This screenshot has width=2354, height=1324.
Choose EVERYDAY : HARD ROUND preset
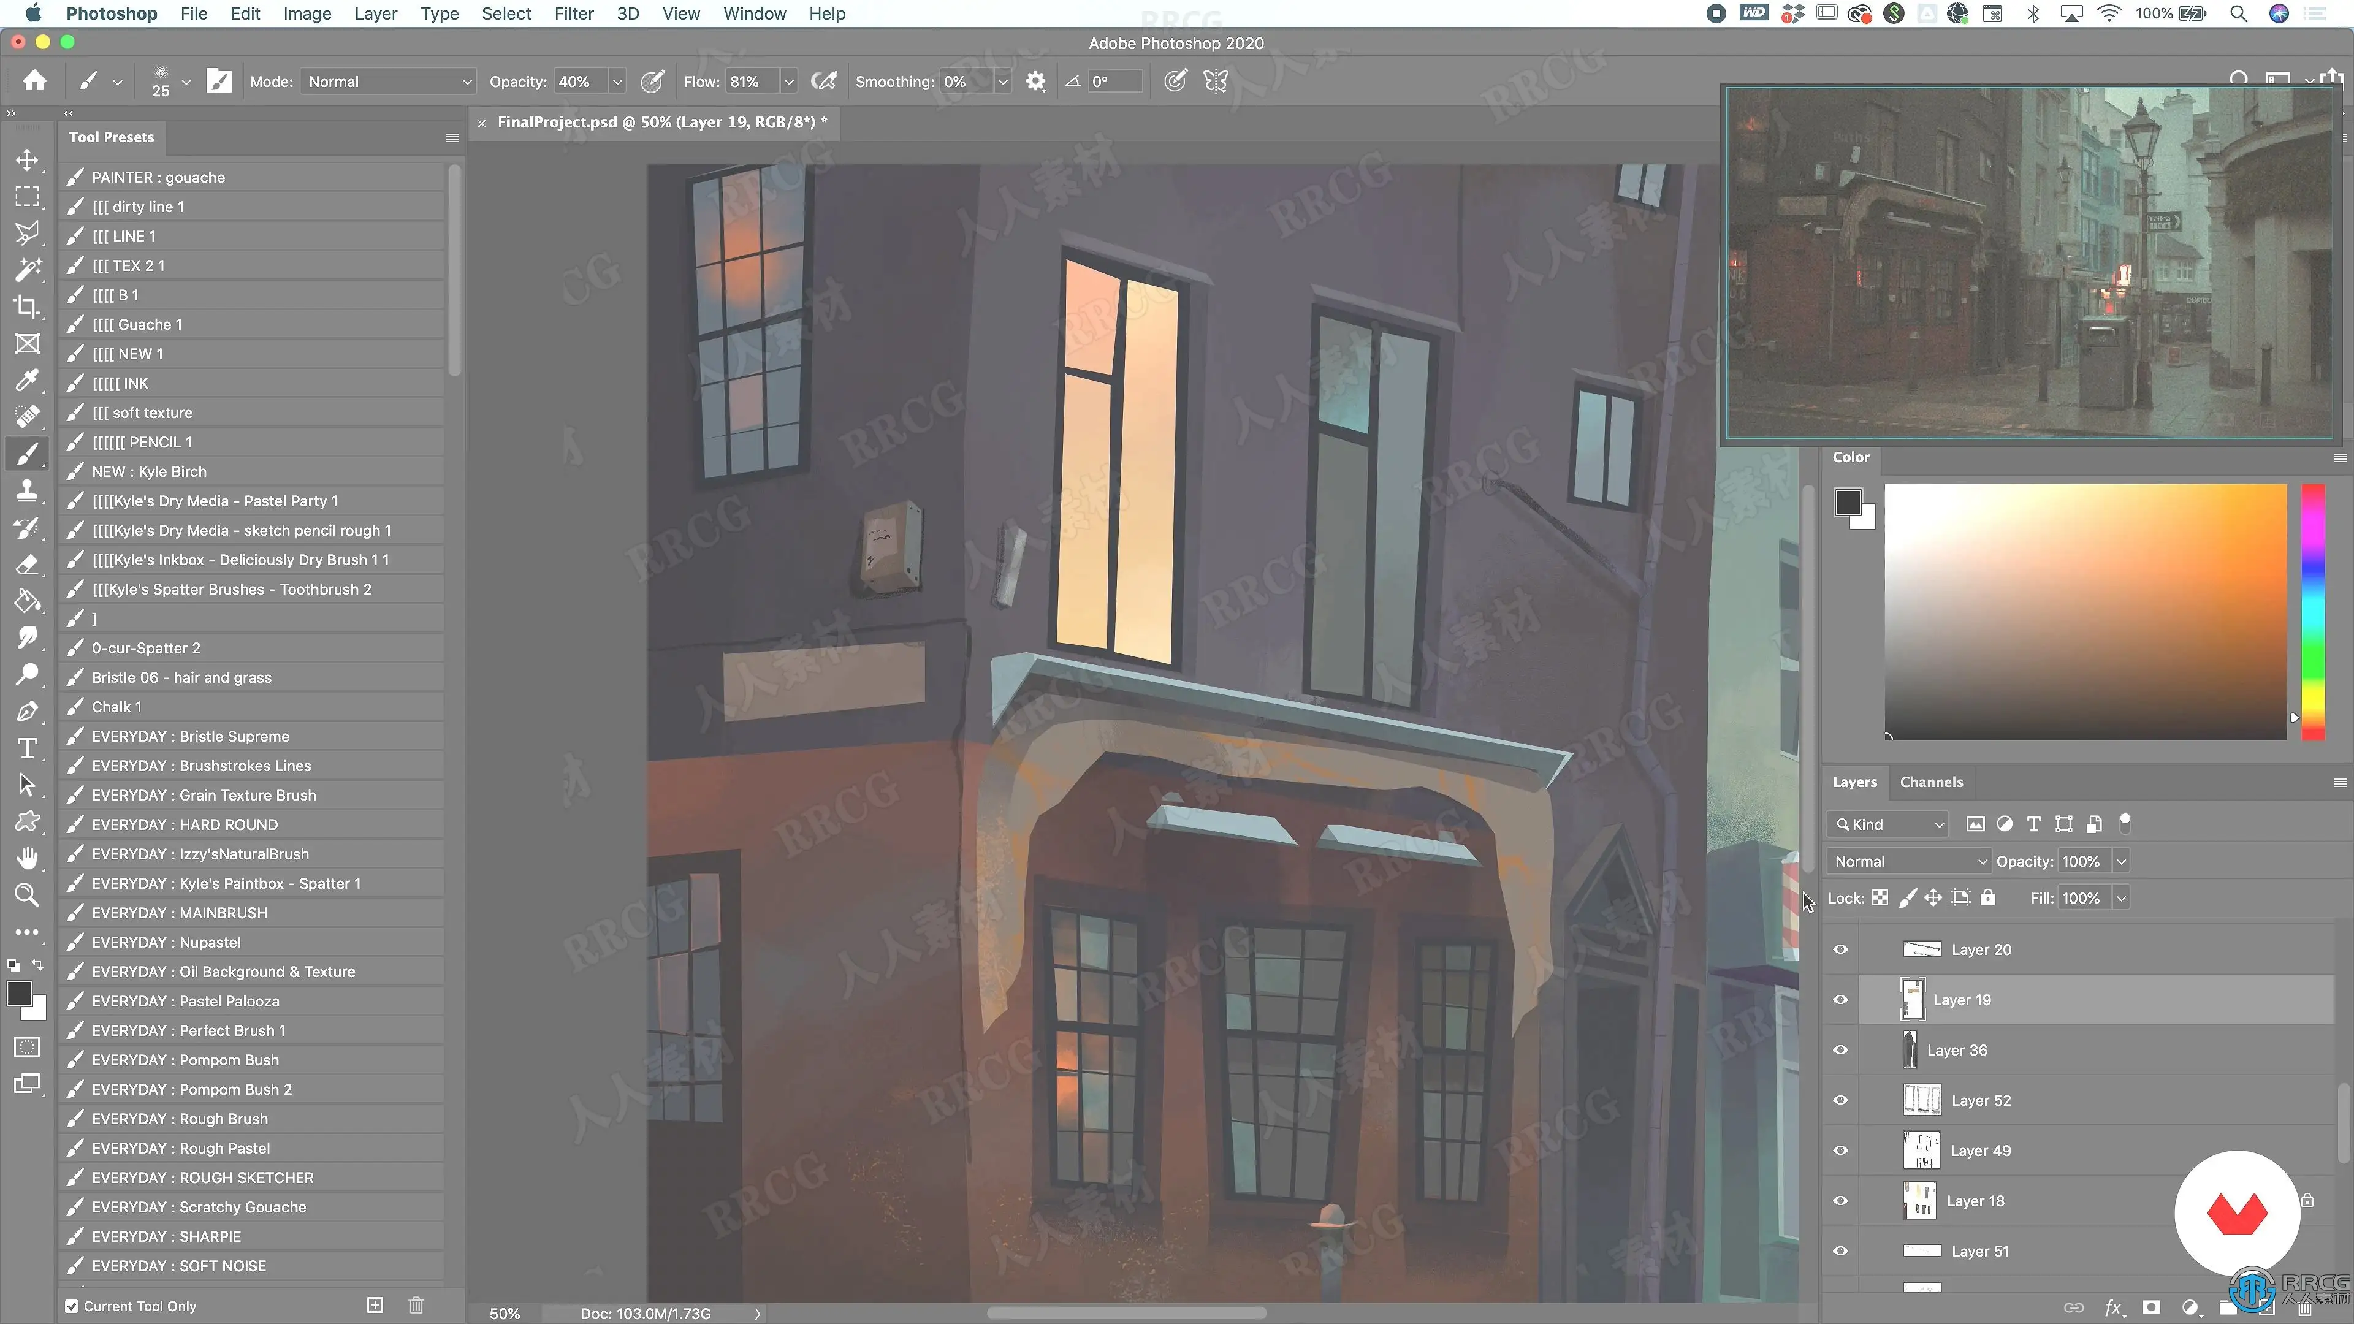click(185, 824)
